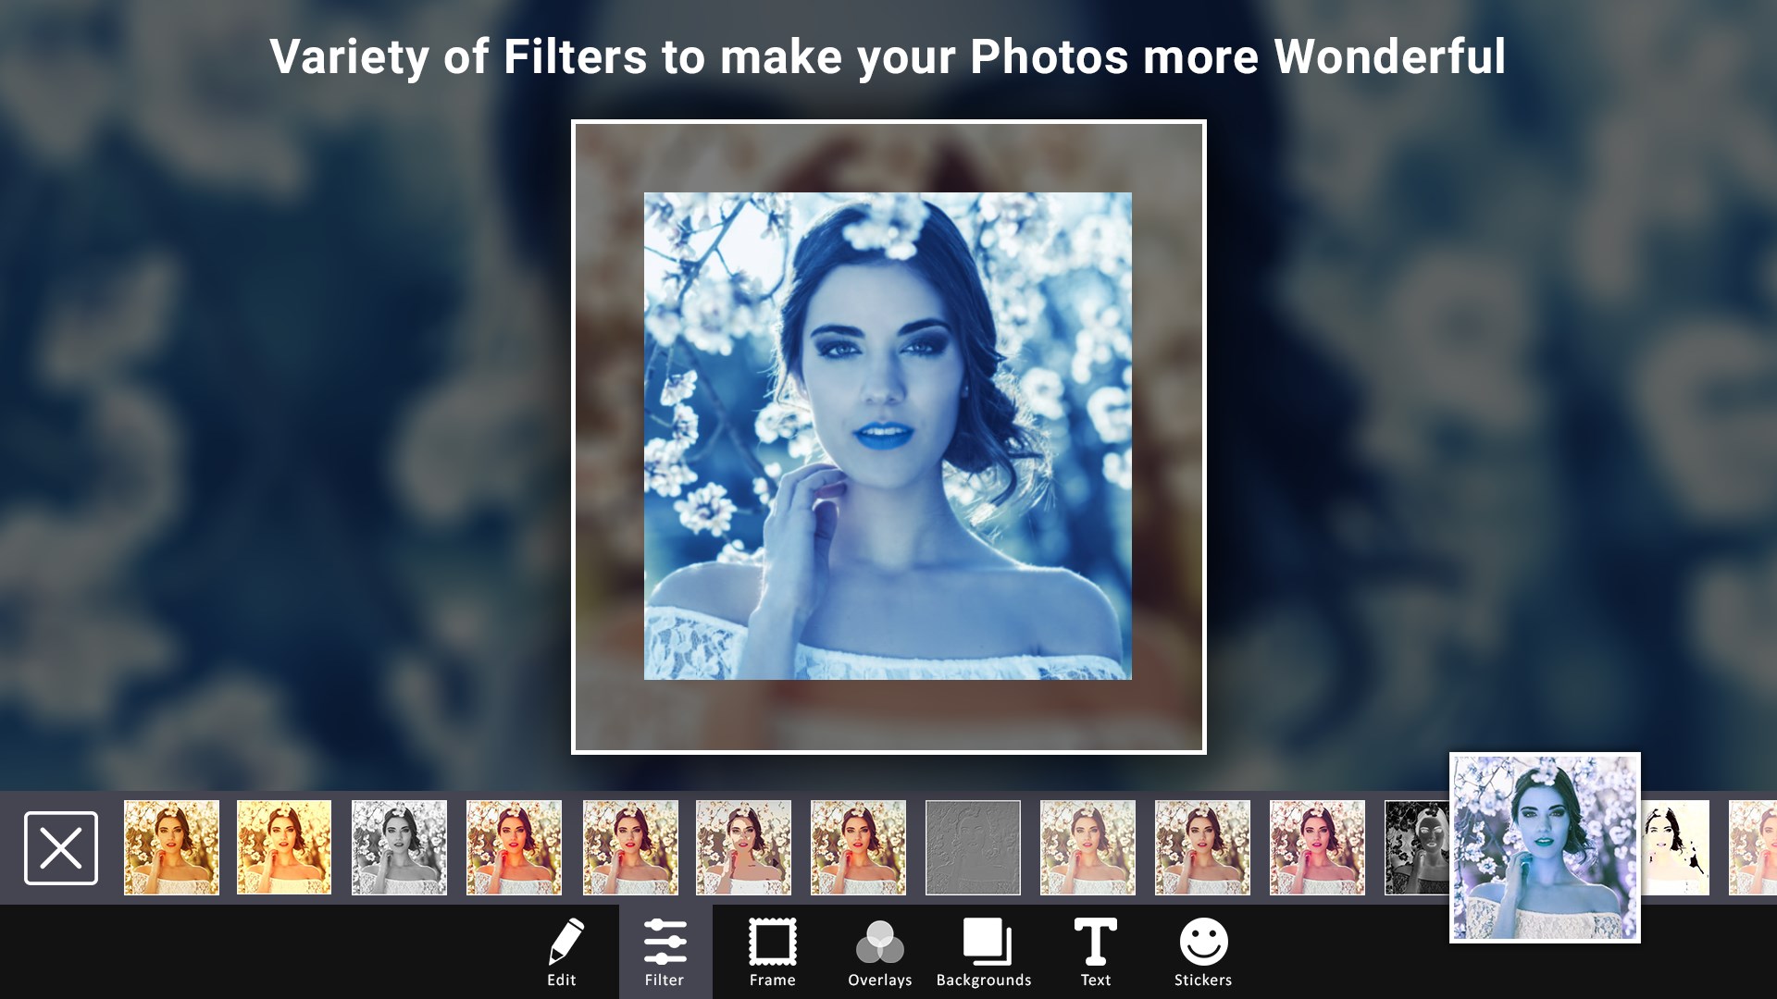The height and width of the screenshot is (999, 1777).
Task: Apply the warm yellow filter thumbnail
Action: click(284, 847)
